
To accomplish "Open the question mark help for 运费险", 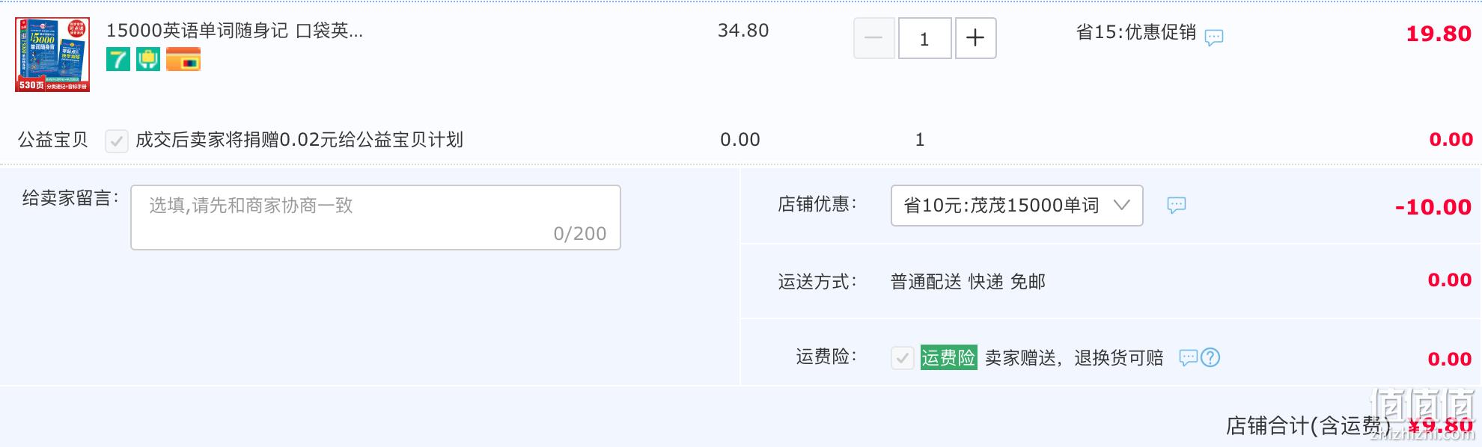I will click(1210, 357).
